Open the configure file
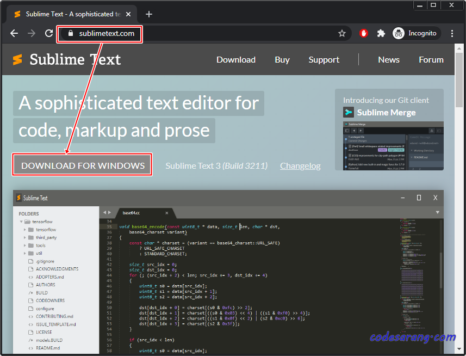 45,309
